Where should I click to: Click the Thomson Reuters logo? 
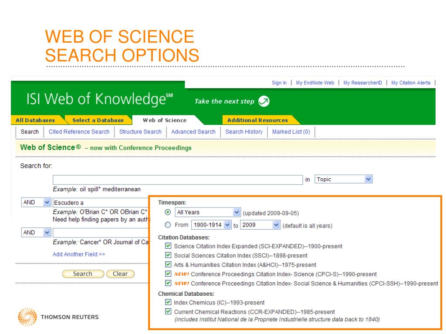[58, 317]
